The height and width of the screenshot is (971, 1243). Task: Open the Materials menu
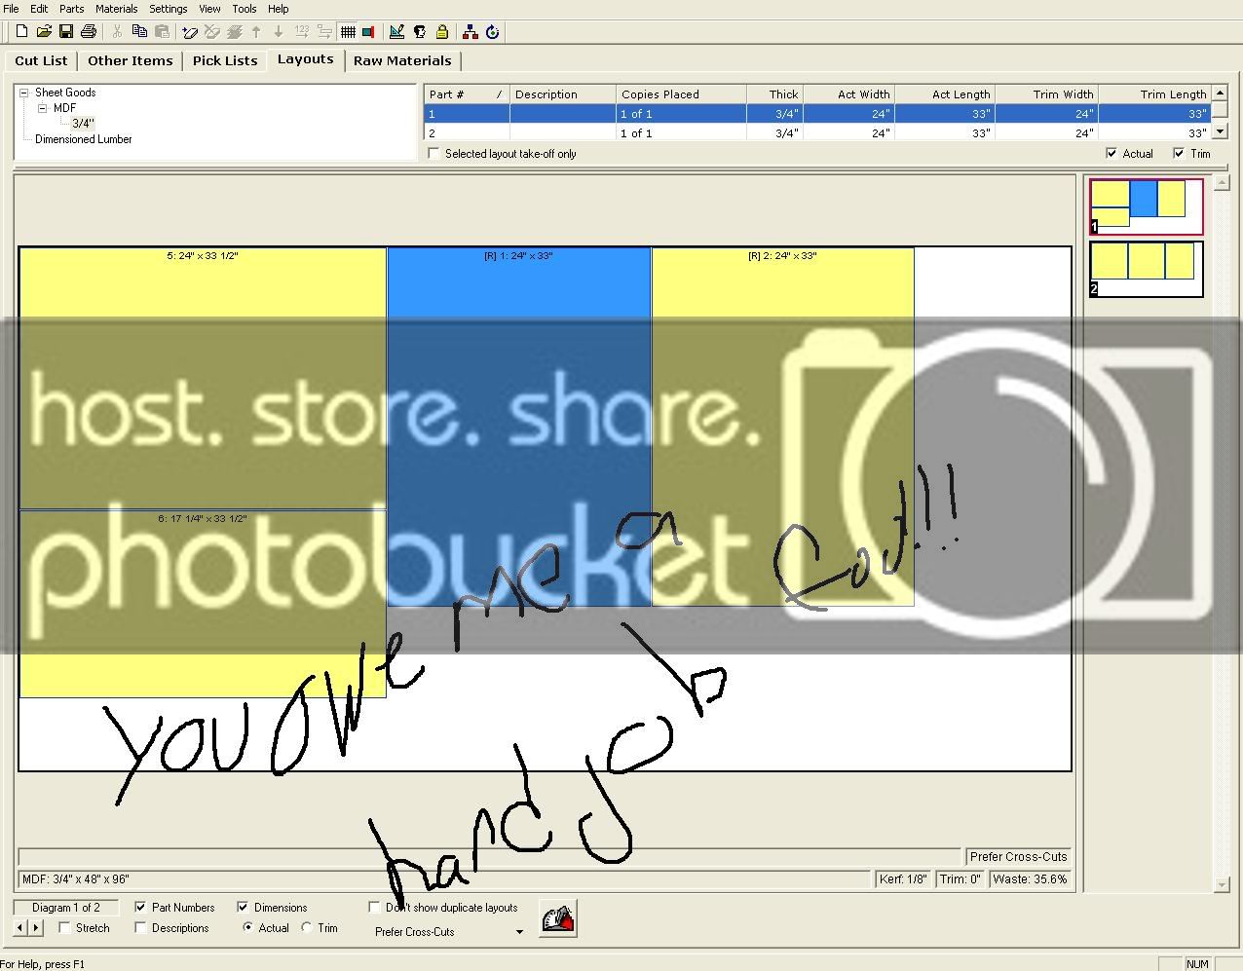pos(116,9)
